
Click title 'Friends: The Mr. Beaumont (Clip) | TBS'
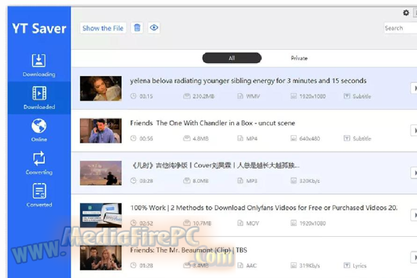tap(189, 250)
